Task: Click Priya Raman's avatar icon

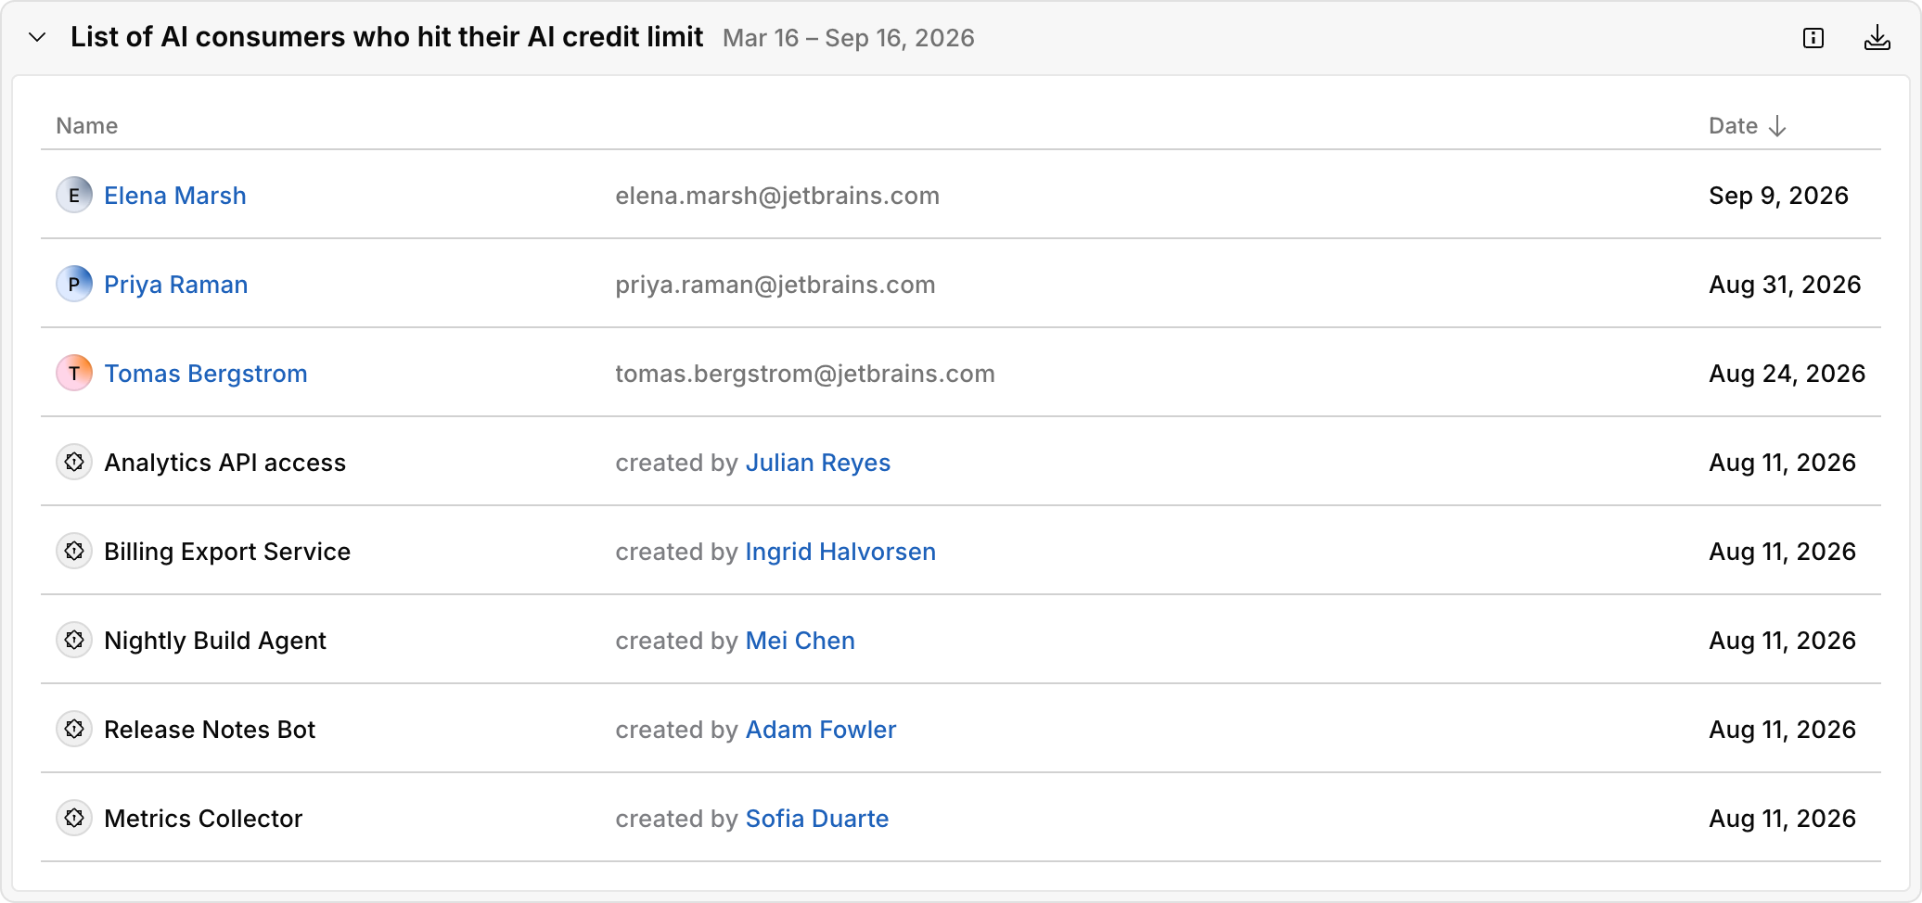Action: [x=74, y=285]
